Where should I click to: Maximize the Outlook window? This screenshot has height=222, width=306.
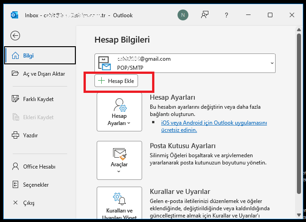click(x=270, y=15)
